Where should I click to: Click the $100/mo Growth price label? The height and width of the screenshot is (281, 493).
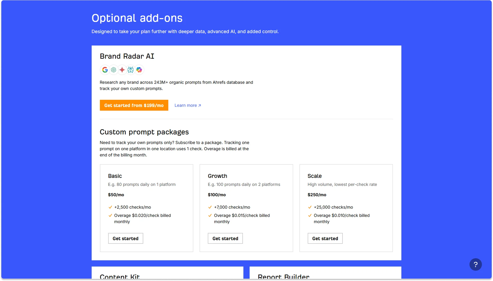tap(217, 194)
